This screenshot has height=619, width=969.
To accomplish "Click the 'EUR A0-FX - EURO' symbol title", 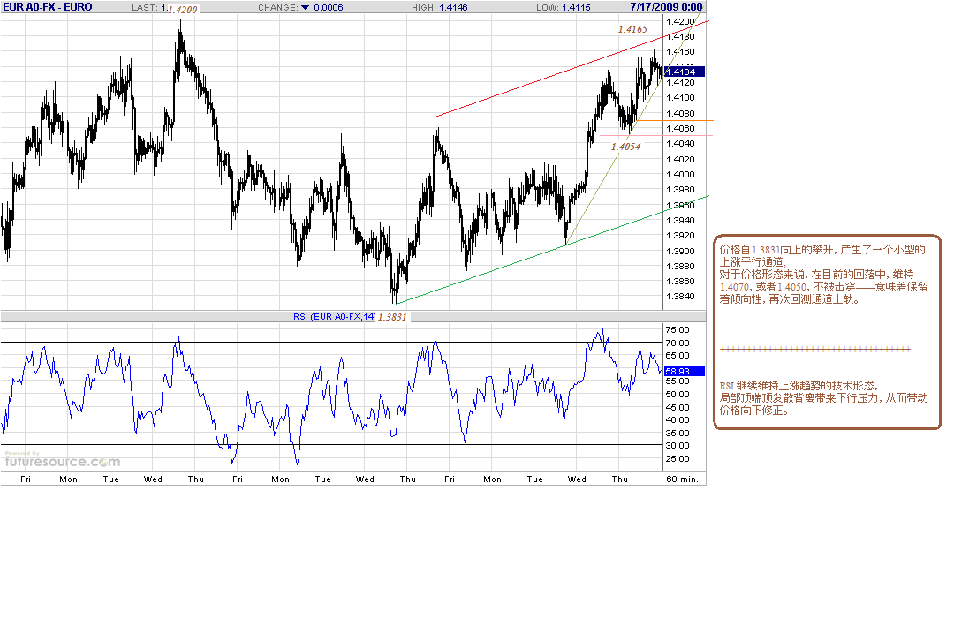I will coord(48,7).
